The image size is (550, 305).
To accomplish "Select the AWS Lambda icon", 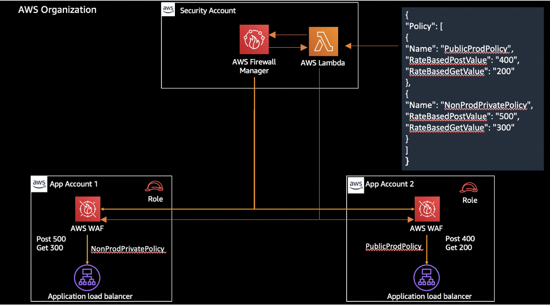I will pyautogui.click(x=323, y=41).
